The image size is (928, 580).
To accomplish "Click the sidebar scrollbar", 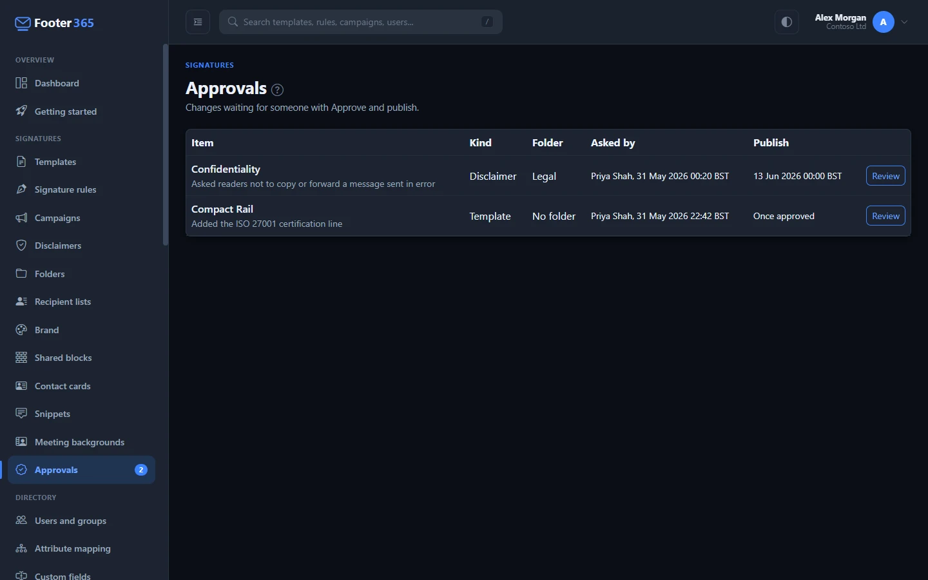I will point(166,145).
